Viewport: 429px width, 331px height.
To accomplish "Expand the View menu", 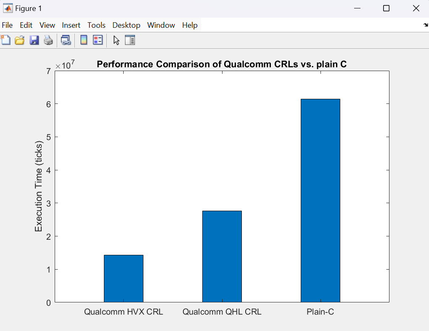I will 47,25.
